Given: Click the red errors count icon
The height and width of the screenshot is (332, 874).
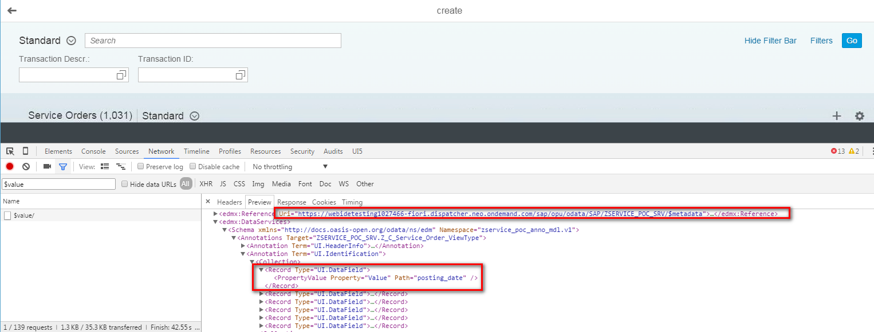Looking at the screenshot, I should 834,151.
